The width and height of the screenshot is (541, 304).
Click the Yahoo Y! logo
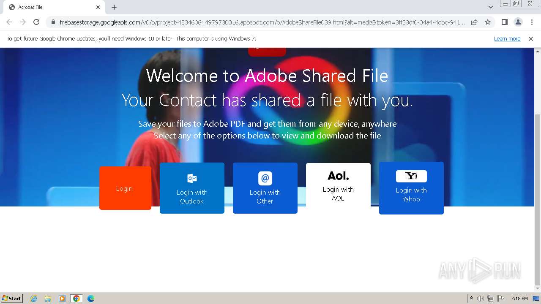[x=411, y=176]
